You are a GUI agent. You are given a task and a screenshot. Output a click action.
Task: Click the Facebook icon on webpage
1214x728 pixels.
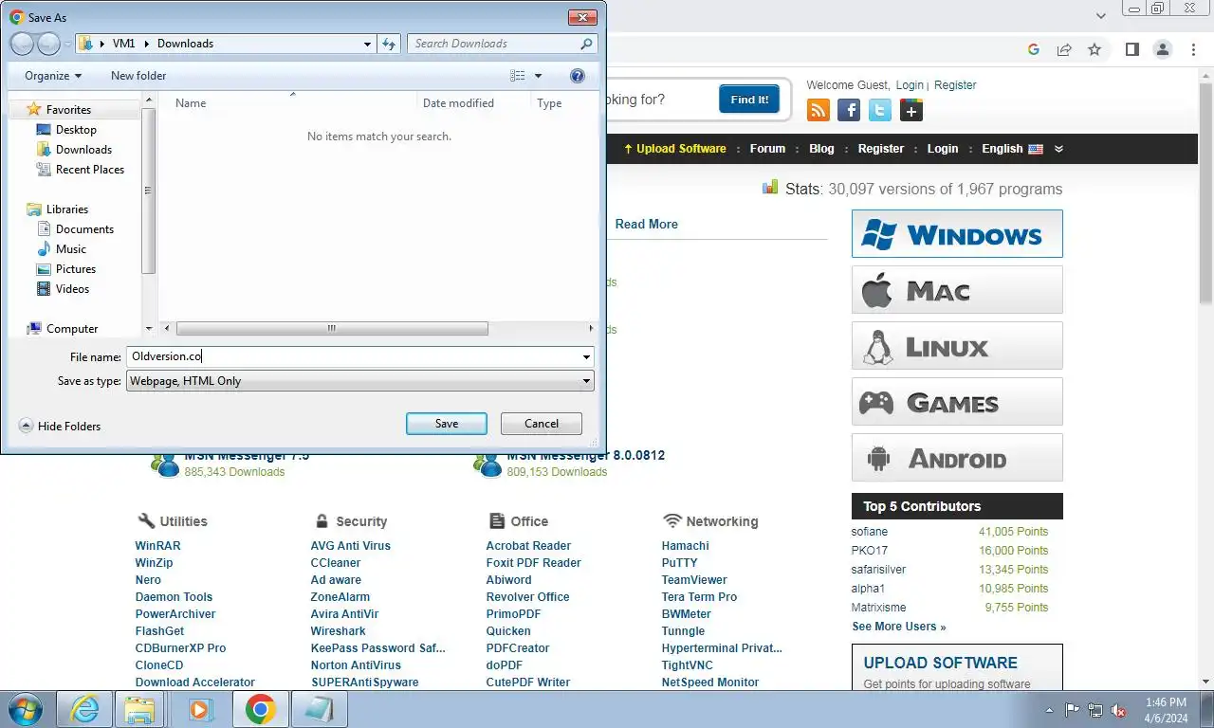849,111
